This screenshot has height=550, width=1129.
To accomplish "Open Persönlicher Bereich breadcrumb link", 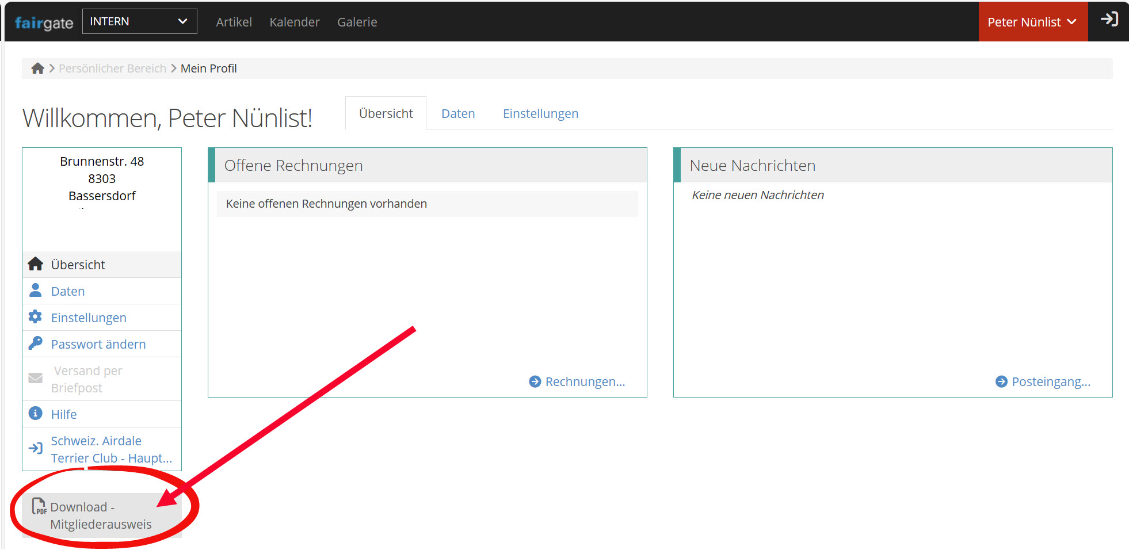I will click(x=112, y=68).
